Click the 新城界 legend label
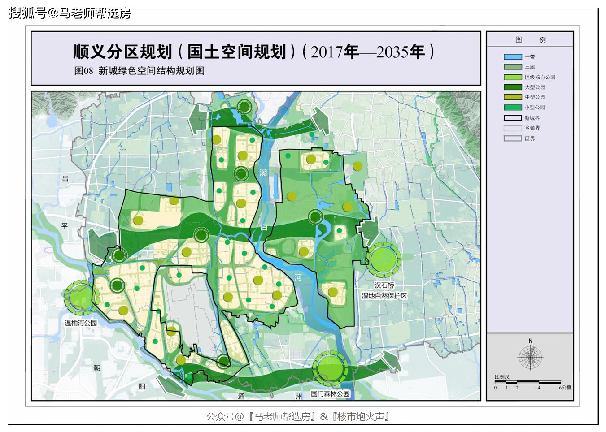Viewport: 606px width, 432px height. pyautogui.click(x=532, y=118)
